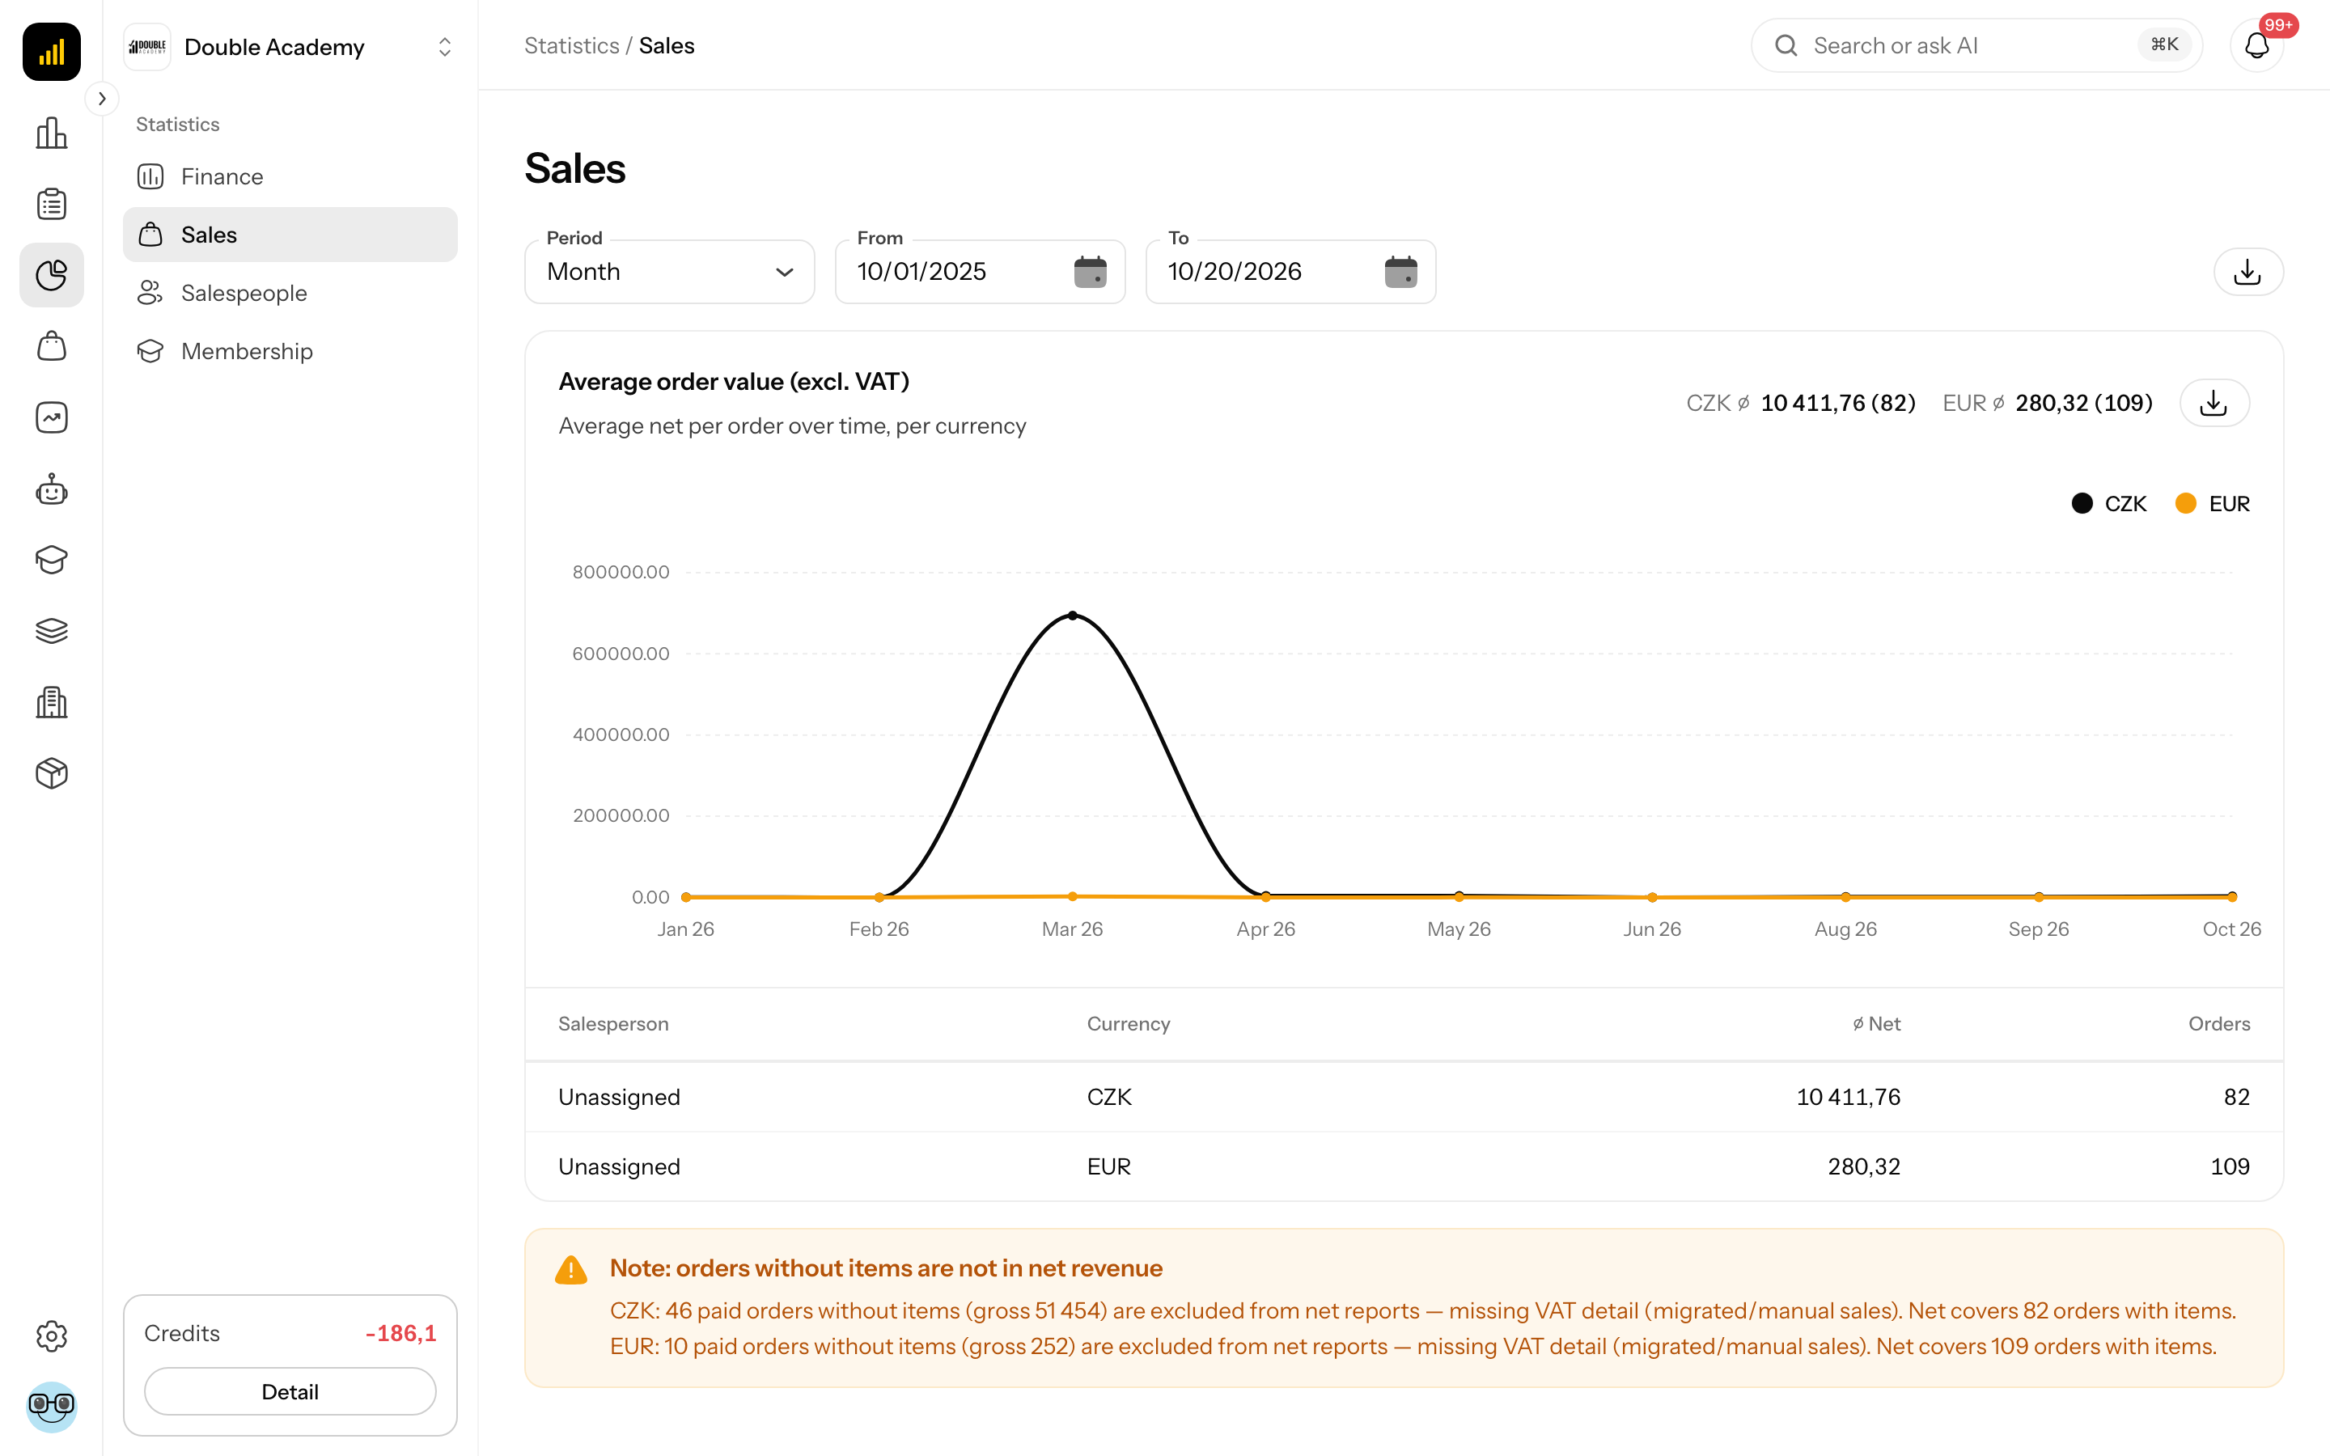Click the 10 411,76 net value cell
2330x1456 pixels.
tap(1849, 1097)
